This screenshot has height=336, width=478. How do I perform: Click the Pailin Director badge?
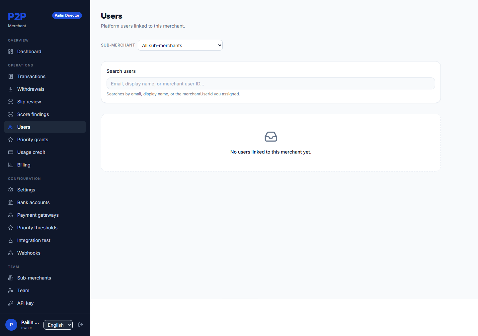point(67,15)
